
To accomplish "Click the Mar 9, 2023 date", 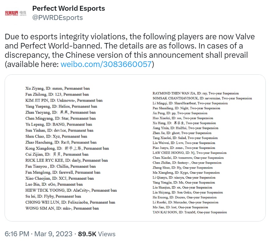I will click(x=53, y=234).
